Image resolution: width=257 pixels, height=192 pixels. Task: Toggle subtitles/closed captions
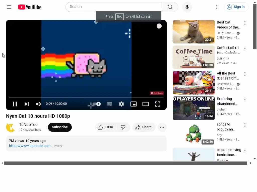[109, 104]
